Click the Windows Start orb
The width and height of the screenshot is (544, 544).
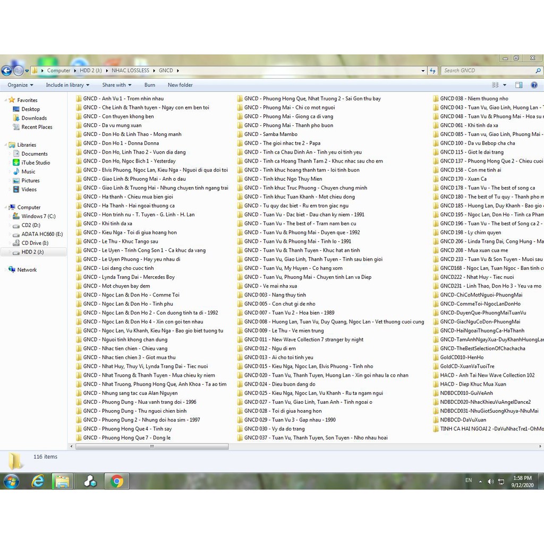11,481
